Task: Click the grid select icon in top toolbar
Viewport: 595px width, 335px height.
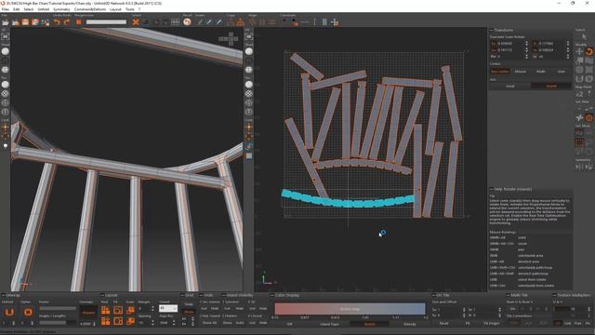Action: coord(175,22)
